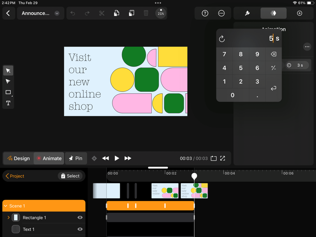Tap keypad digit 8
This screenshot has height=237, width=316.
[241, 54]
